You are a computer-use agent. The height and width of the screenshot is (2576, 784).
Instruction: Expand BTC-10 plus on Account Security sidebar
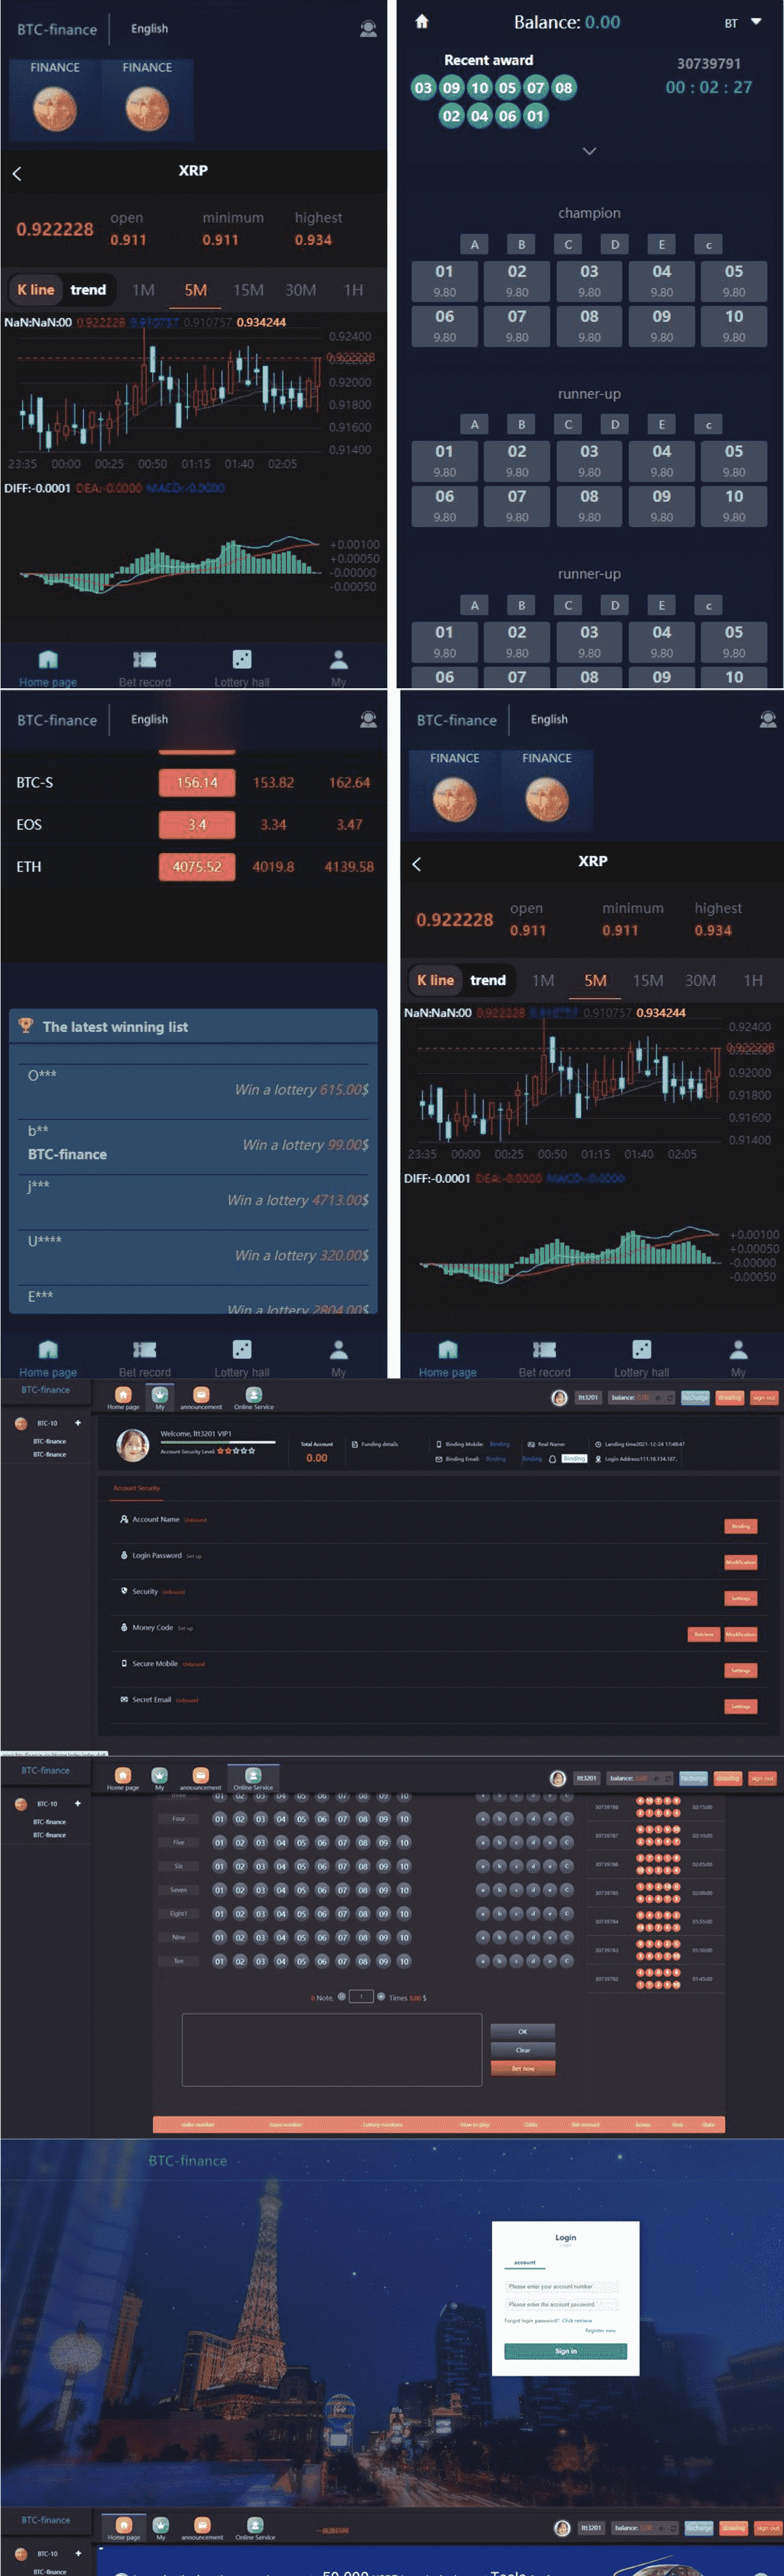[x=77, y=1423]
